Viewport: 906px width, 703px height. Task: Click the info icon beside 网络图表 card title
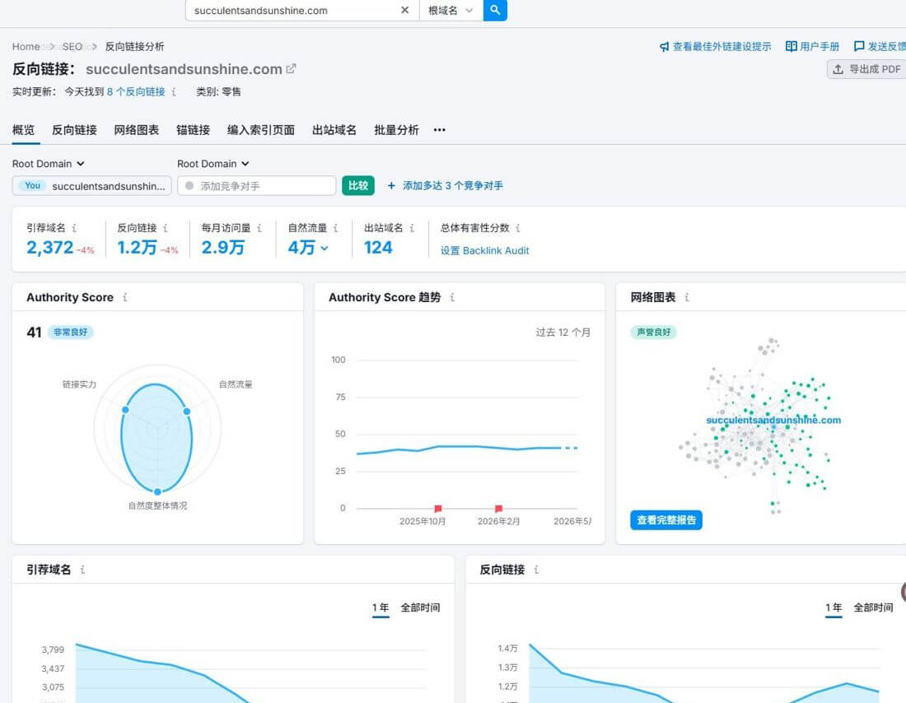(x=687, y=297)
